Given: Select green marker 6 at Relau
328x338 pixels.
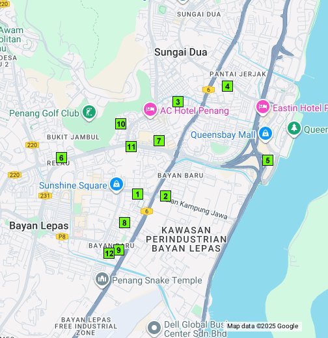Looking at the screenshot, I should 61,158.
